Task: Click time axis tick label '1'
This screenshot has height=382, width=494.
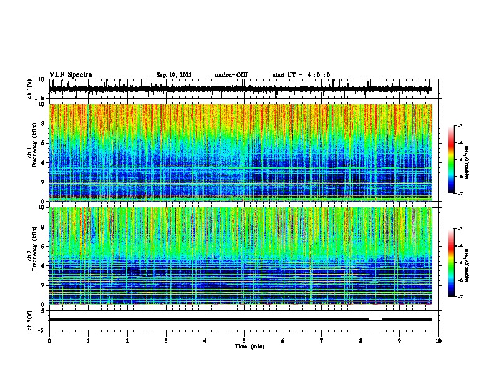Action: pyautogui.click(x=88, y=341)
